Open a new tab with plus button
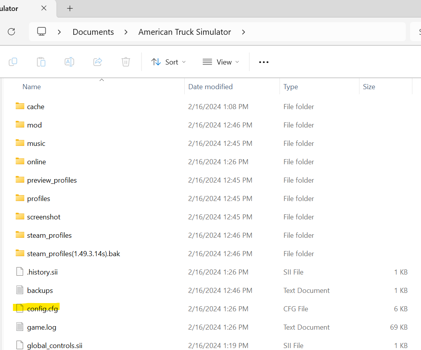The width and height of the screenshot is (421, 350). coord(70,9)
